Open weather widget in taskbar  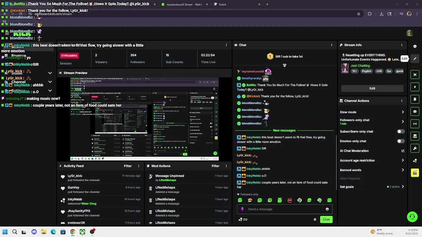382,232
